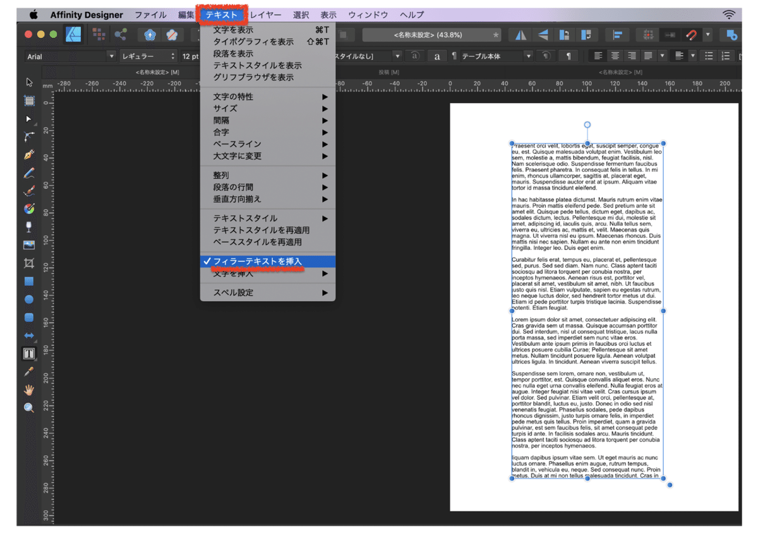Open the Apple menu
The width and height of the screenshot is (758, 534).
33,15
